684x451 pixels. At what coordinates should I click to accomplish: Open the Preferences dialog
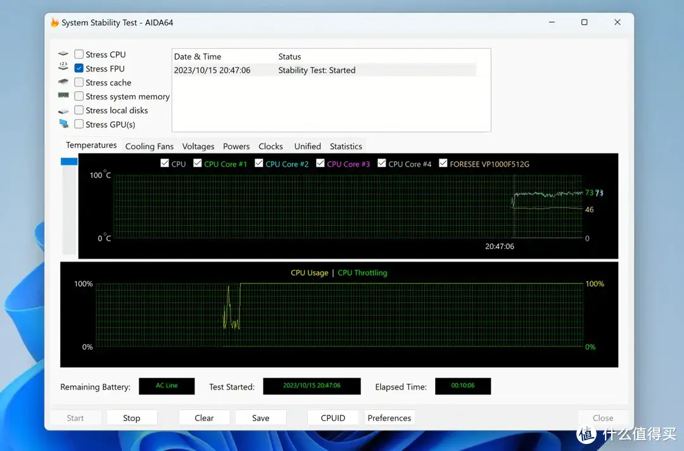(389, 418)
